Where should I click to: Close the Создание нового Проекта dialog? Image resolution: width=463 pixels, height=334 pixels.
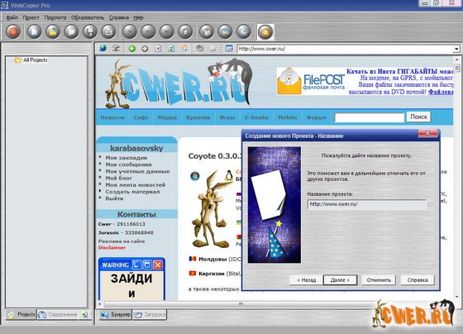427,133
